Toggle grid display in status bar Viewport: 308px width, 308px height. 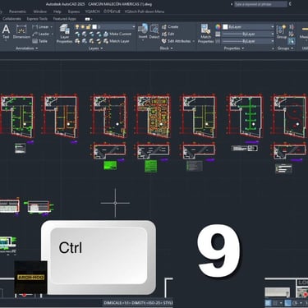coord(269,303)
